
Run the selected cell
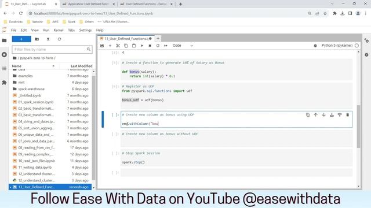(x=142, y=46)
